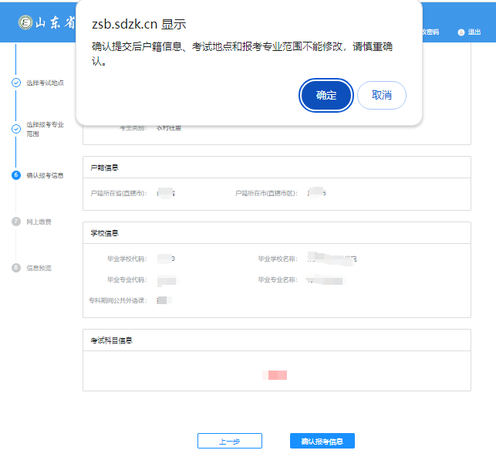
Task: Click the 山东省 site logo emblem
Action: (25, 22)
